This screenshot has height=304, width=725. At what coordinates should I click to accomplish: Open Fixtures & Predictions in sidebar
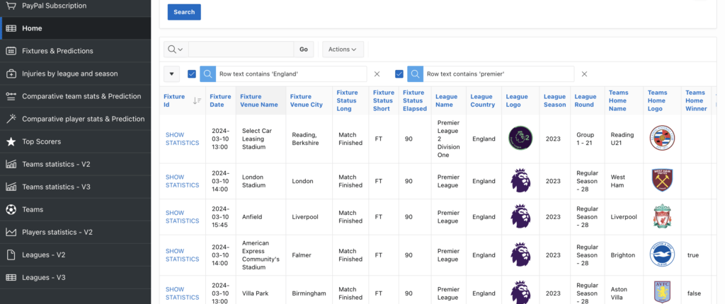(x=57, y=51)
